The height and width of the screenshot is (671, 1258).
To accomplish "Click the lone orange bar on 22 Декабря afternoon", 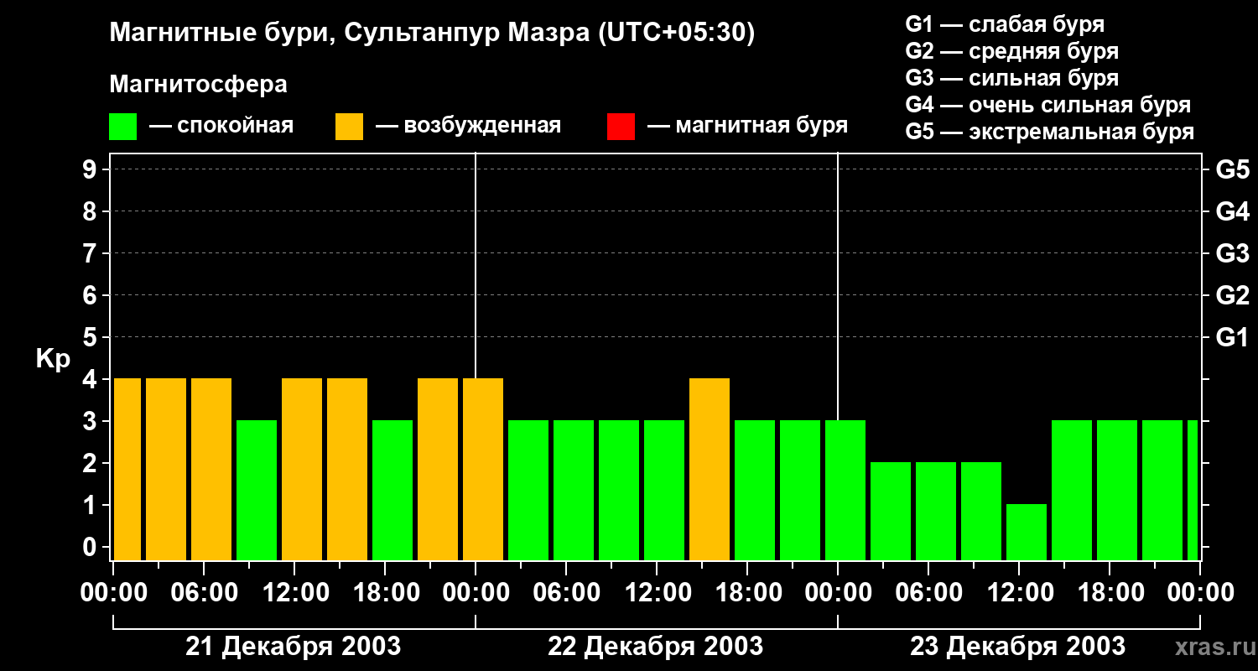I will point(709,469).
